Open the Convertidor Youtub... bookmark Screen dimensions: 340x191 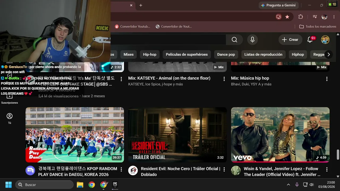(133, 27)
